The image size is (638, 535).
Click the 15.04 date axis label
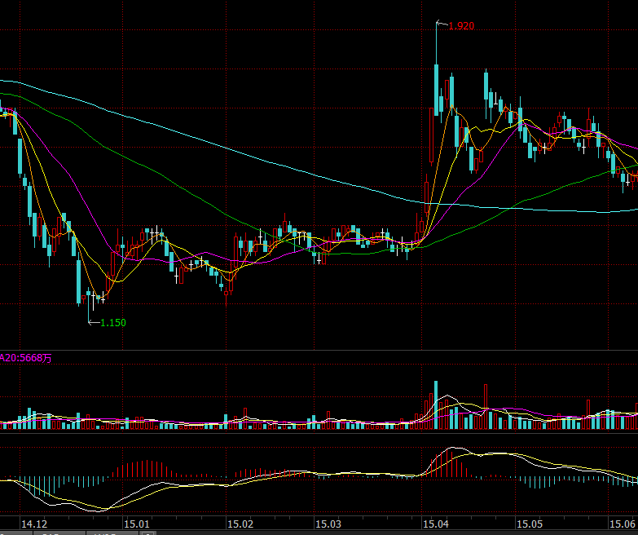tap(436, 524)
